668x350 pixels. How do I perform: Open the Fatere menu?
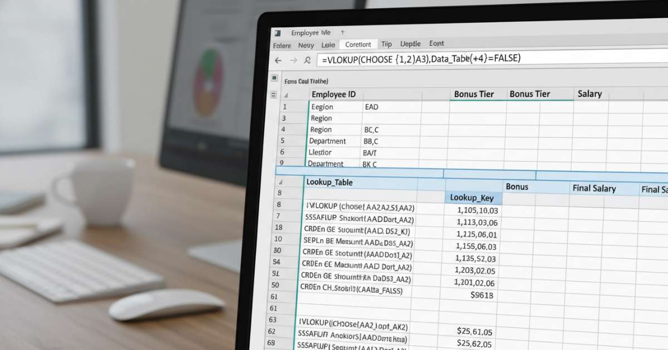click(281, 45)
